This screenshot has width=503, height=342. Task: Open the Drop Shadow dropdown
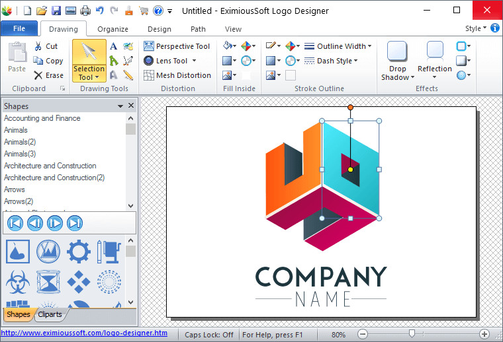(x=397, y=77)
